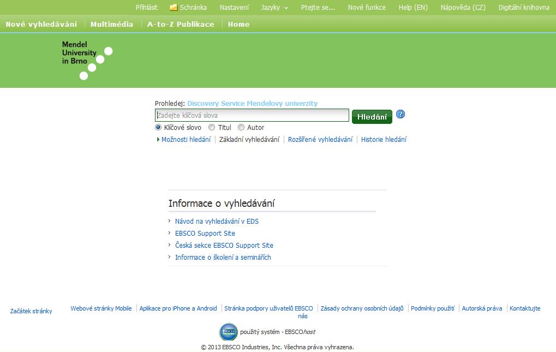Select the Titul radio button
The width and height of the screenshot is (556, 352).
(212, 127)
